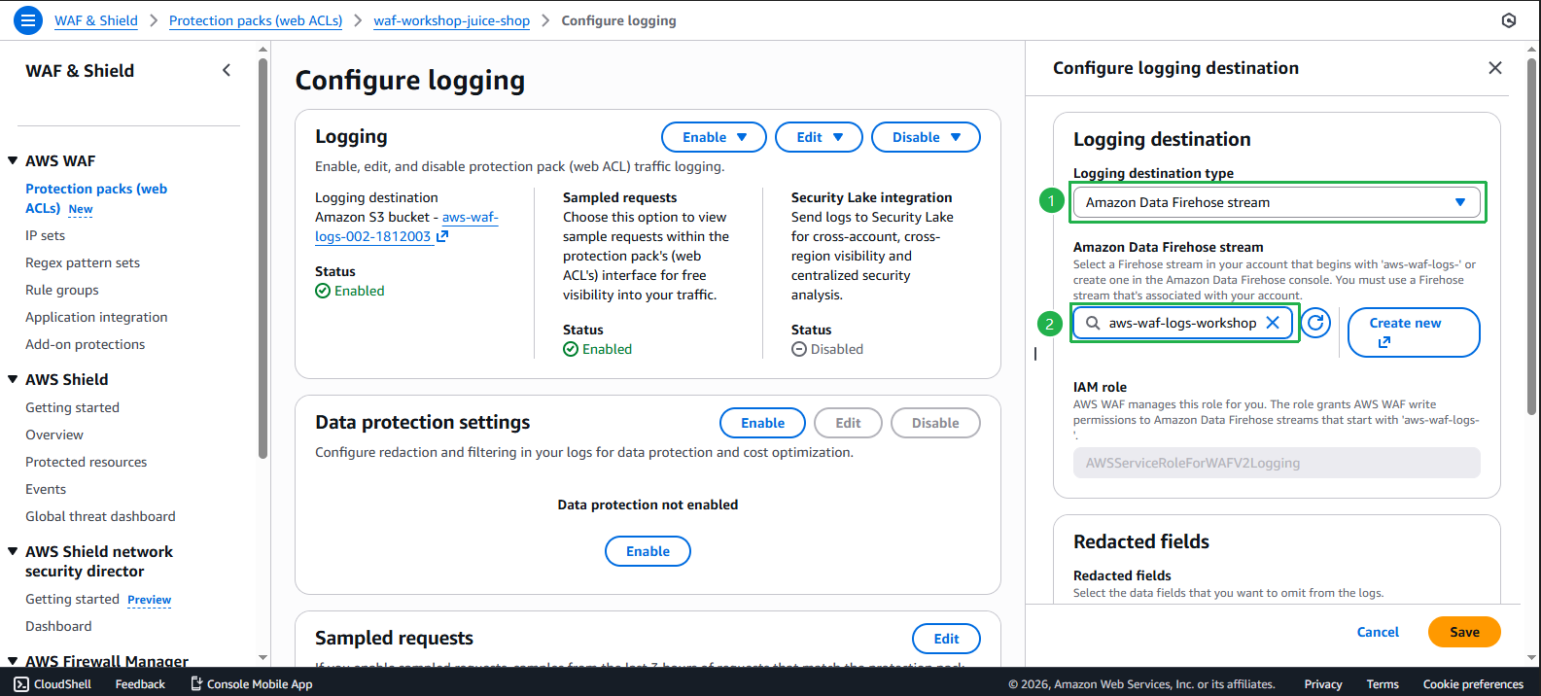
Task: Expand the Logging Edit dropdown button
Action: (x=819, y=137)
